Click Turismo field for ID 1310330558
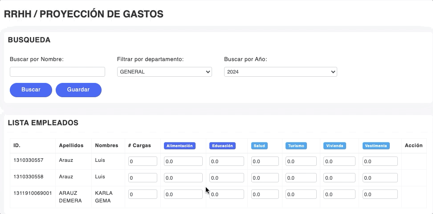 (301, 178)
